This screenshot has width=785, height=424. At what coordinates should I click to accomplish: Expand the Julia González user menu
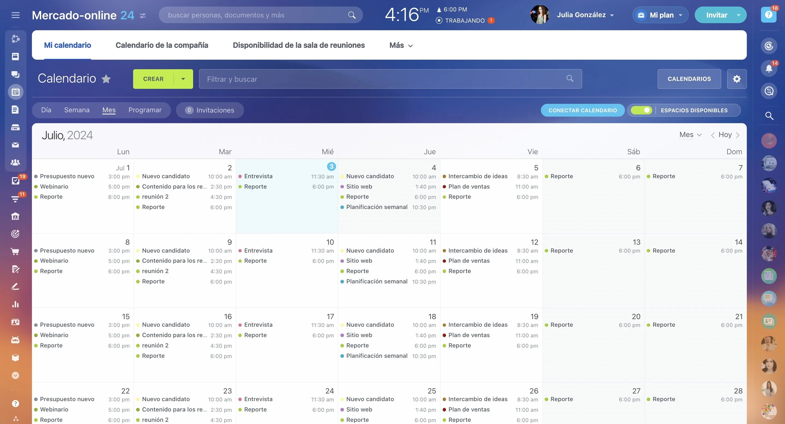pyautogui.click(x=585, y=15)
